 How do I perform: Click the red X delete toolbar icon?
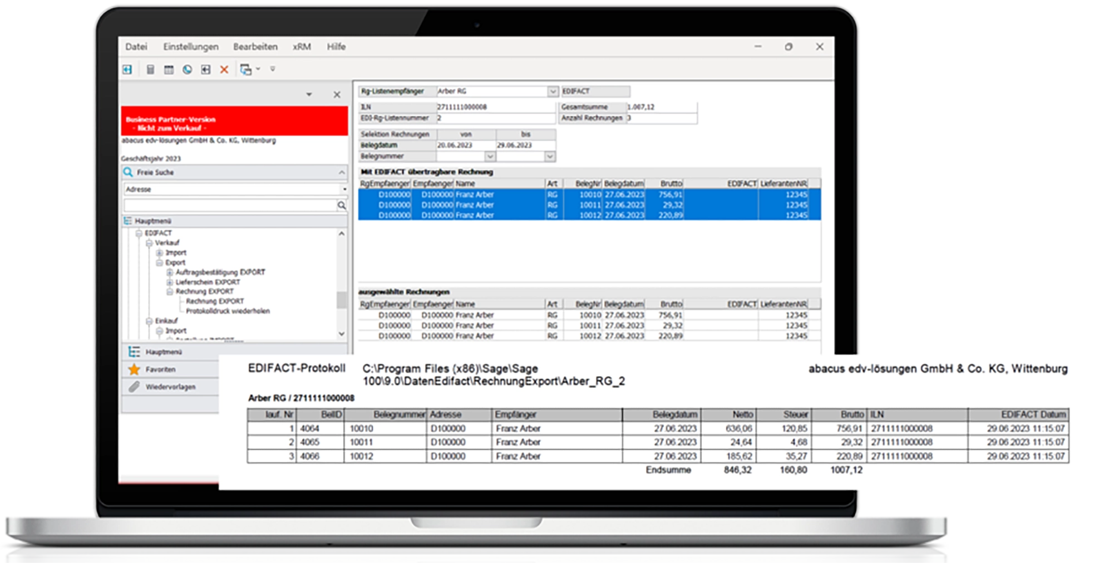(x=224, y=68)
